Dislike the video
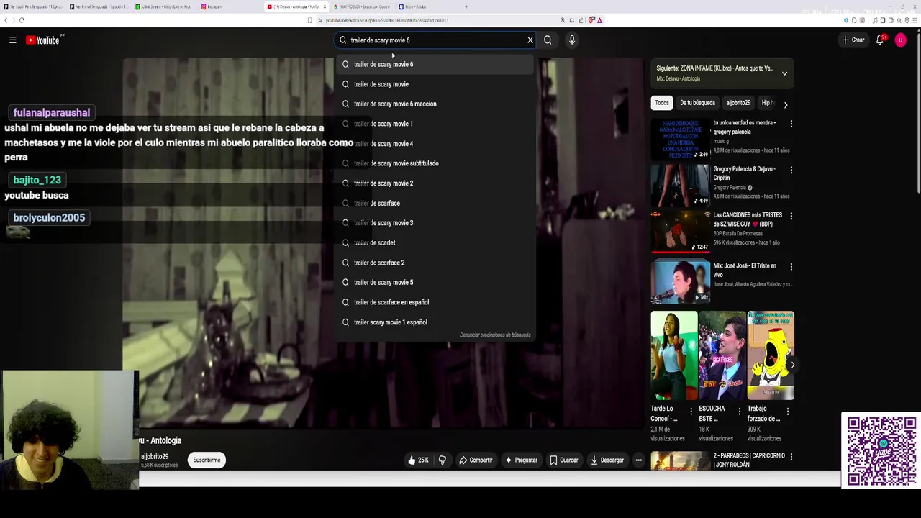This screenshot has height=518, width=921. tap(443, 460)
